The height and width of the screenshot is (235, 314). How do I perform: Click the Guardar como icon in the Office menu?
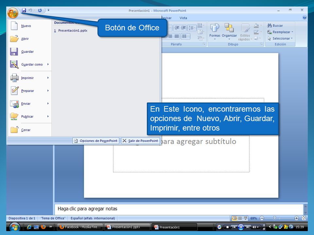point(14,64)
